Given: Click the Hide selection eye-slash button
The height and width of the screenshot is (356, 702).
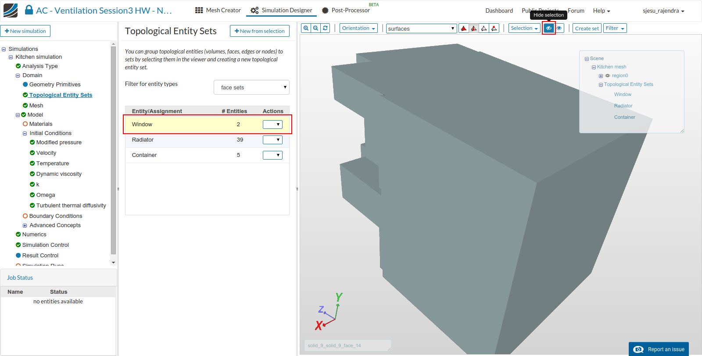Looking at the screenshot, I should 548,28.
